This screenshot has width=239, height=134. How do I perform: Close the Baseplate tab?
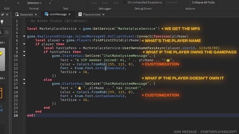[36, 15]
